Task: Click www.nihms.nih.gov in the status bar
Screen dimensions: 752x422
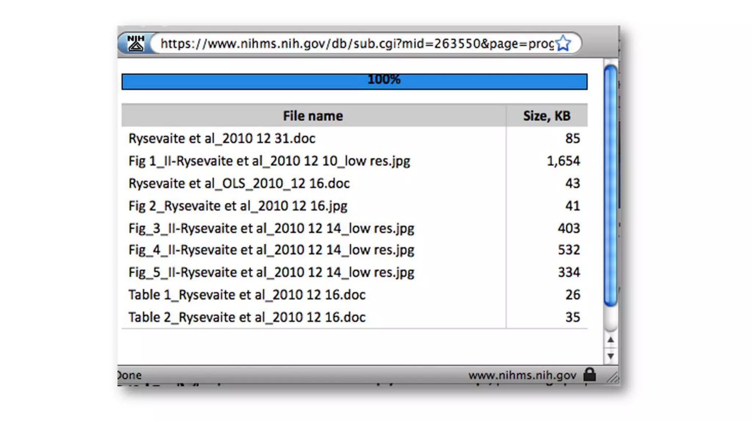Action: (522, 375)
